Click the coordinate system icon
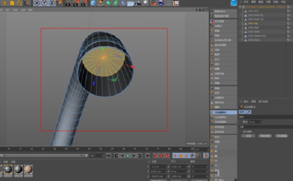Viewport: 293px width, 181px height. tap(60, 3)
